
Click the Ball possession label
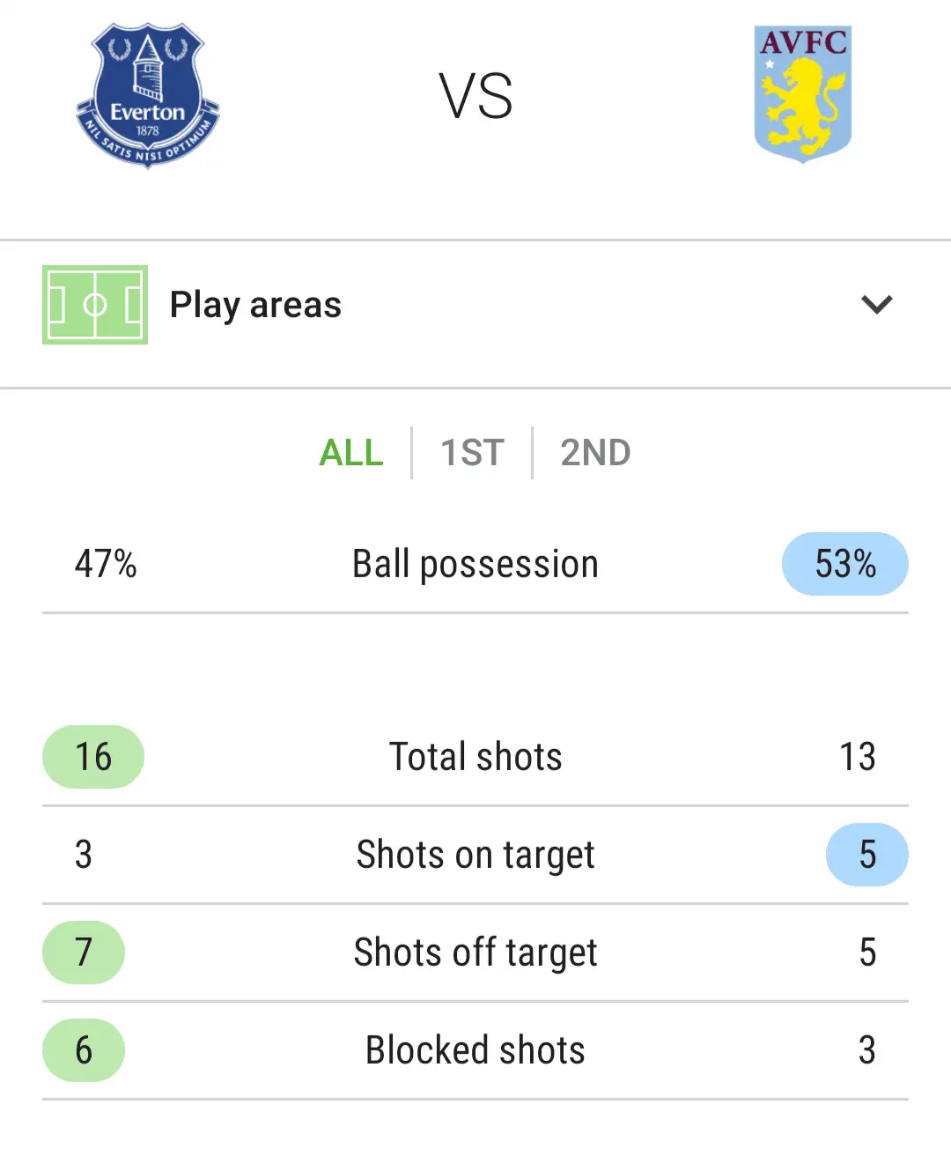475,564
